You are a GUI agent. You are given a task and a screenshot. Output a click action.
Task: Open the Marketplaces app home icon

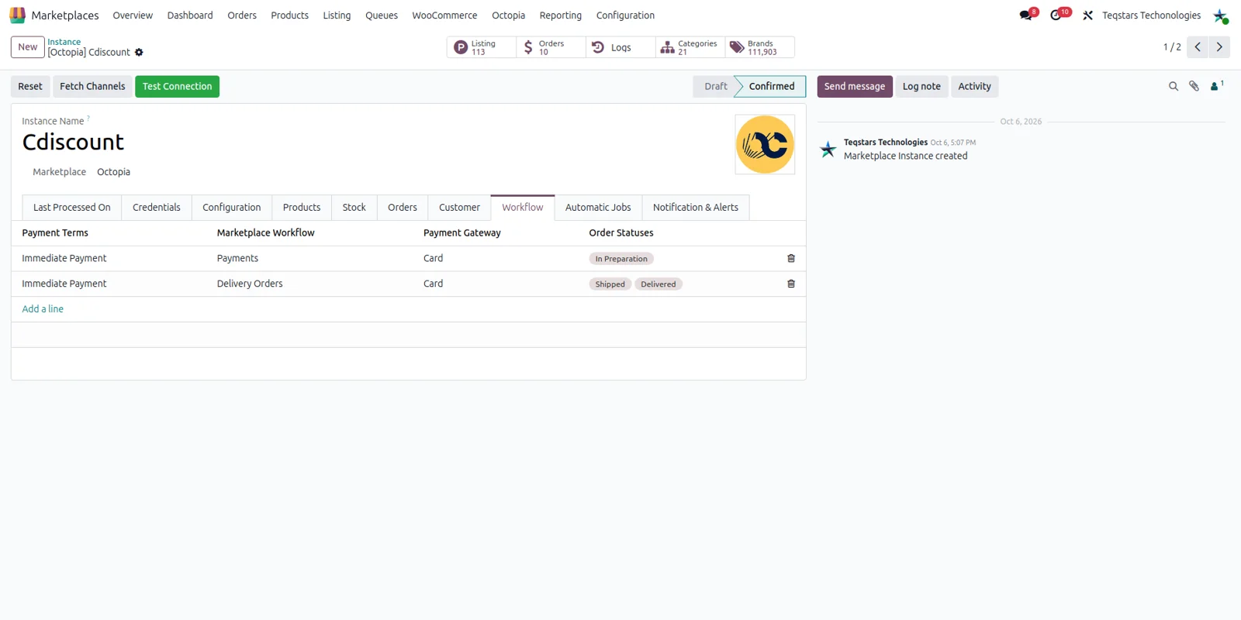[17, 15]
